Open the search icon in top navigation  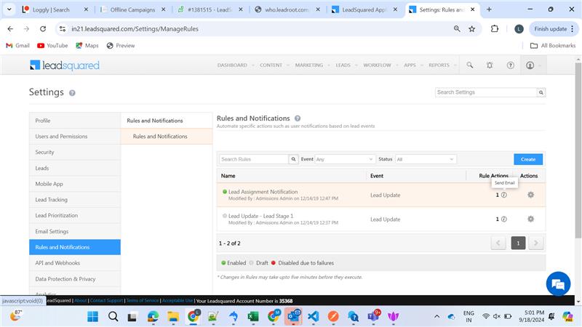coord(469,65)
